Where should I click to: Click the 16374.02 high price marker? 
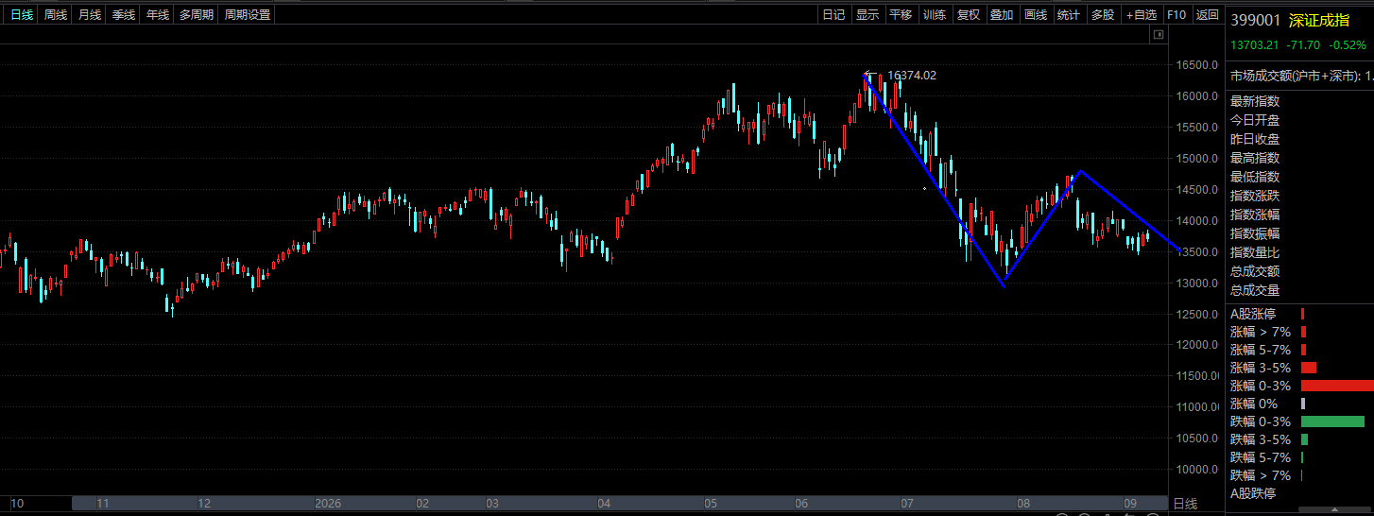click(x=912, y=75)
